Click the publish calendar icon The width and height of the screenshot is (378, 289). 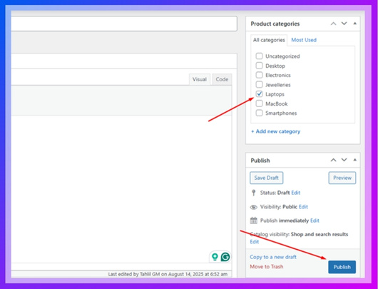(254, 220)
